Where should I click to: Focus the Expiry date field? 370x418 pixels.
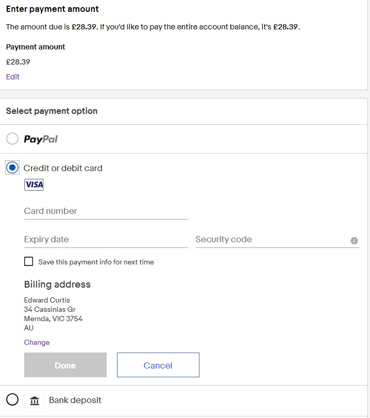click(106, 240)
